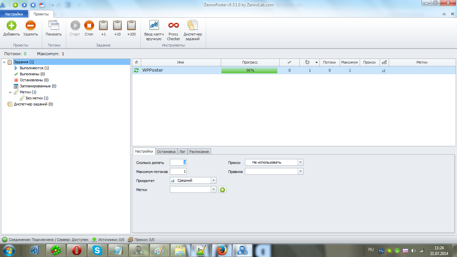Screen dimensions: 457x257
Task: Select Выполняются (1) in the tree
Action: pos(34,68)
